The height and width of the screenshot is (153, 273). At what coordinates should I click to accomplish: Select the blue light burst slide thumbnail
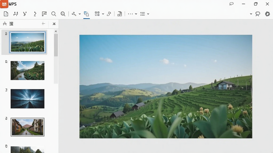point(27,99)
